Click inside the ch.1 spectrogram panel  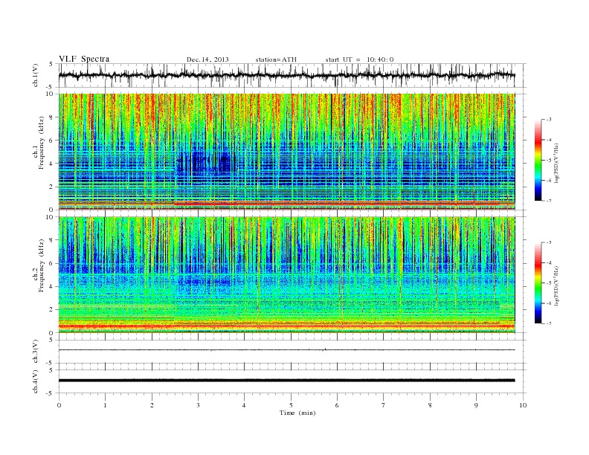286,152
